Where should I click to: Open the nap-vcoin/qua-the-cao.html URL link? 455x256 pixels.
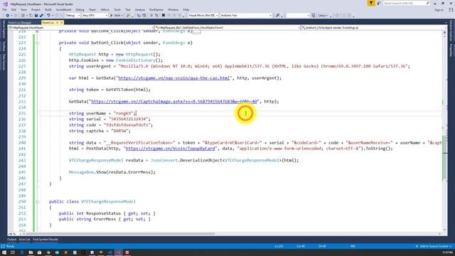[174, 78]
